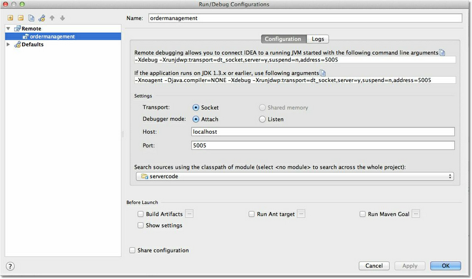Screen dimensions: 472x279
Task: Expand the Defaults tree node
Action: [x=8, y=44]
